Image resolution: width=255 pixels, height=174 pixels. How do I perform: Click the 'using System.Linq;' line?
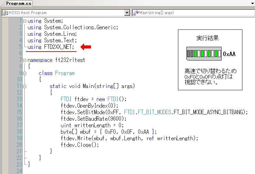52,34
